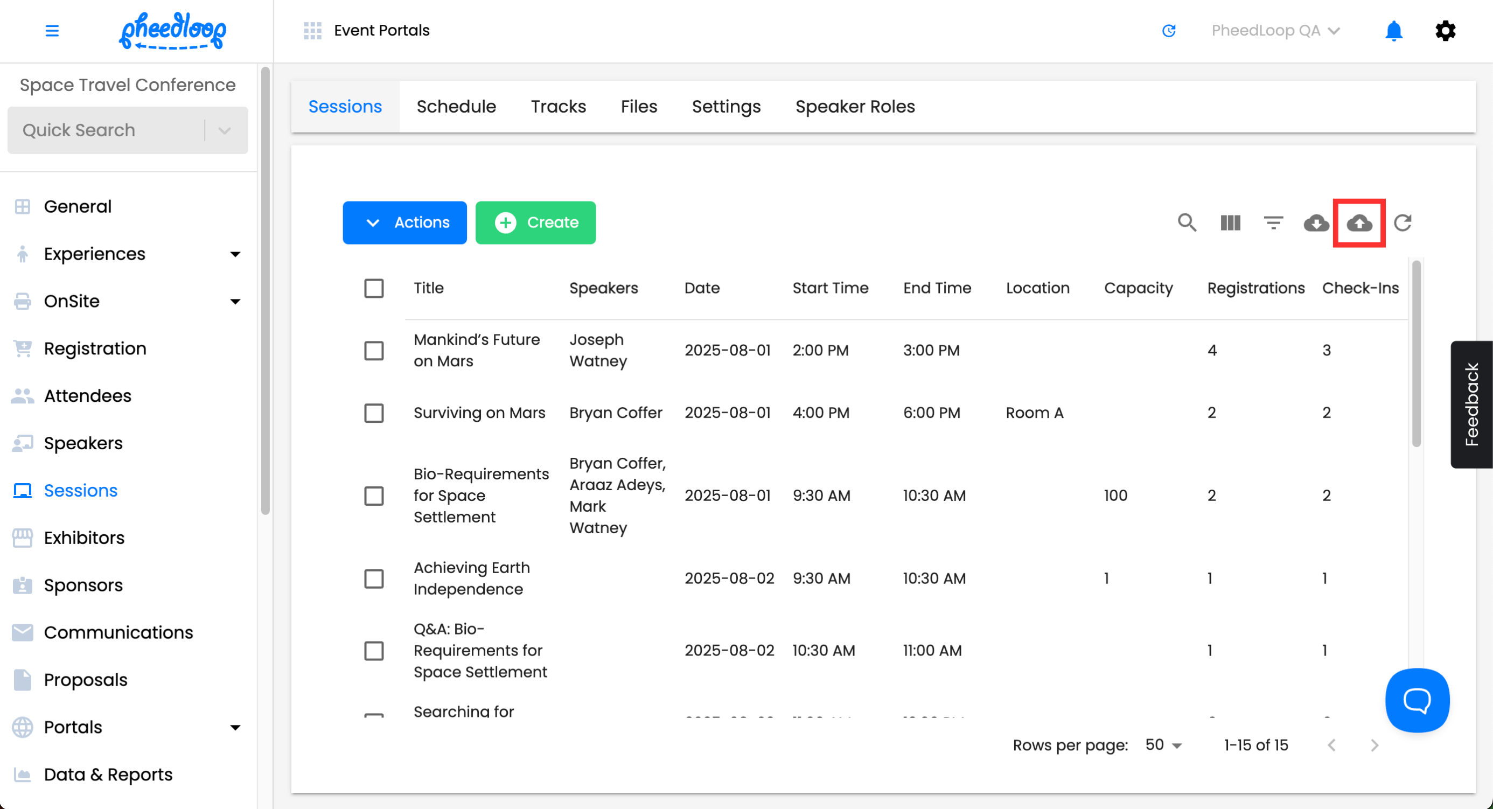Open the rows per page 50 dropdown

pos(1163,745)
